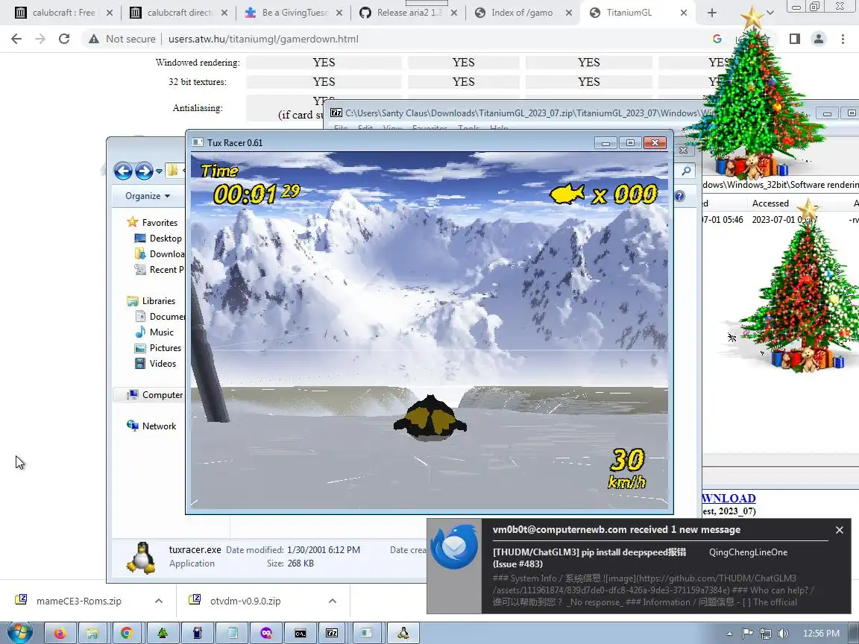Viewport: 859px width, 644px height.
Task: Select Documents library in sidebar
Action: pos(160,317)
